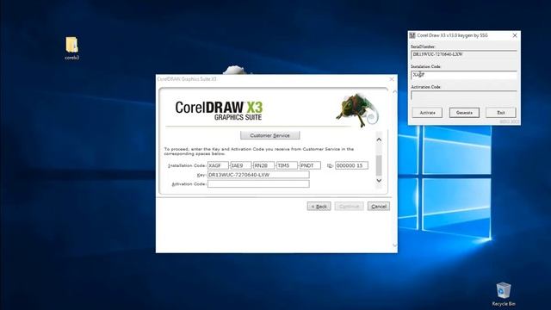Screen dimensions: 551x310
Task: Click the TIMS installation code box
Action: click(x=287, y=165)
